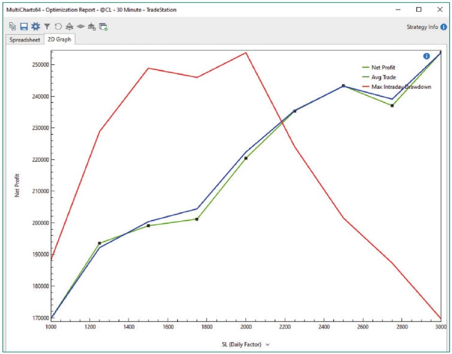Switch to the Spreadsheet tab
This screenshot has width=452, height=354.
[25, 40]
